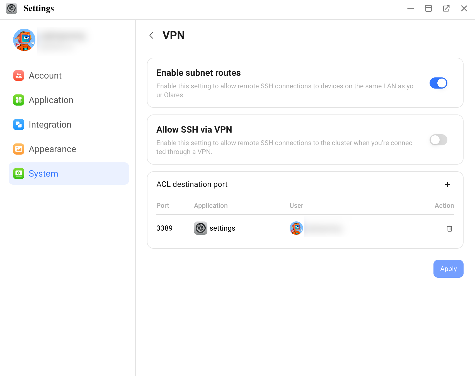Go back using the arrow beside VPN

click(x=151, y=35)
